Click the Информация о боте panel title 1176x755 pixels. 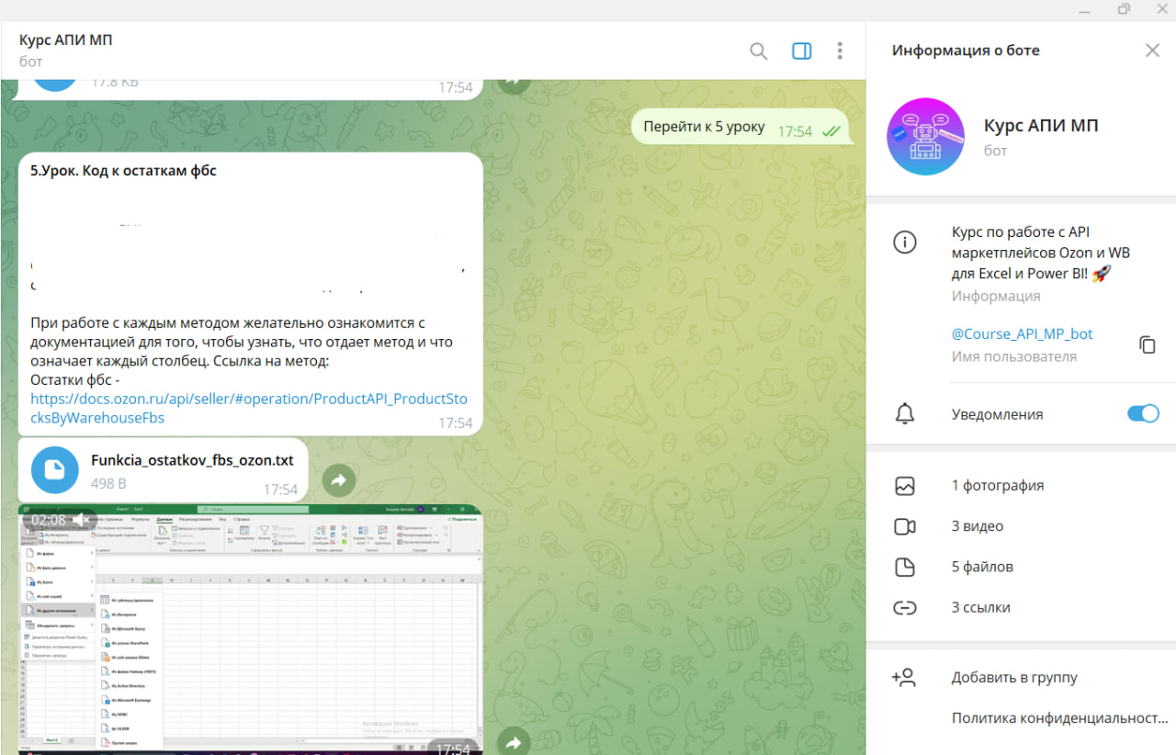[966, 51]
